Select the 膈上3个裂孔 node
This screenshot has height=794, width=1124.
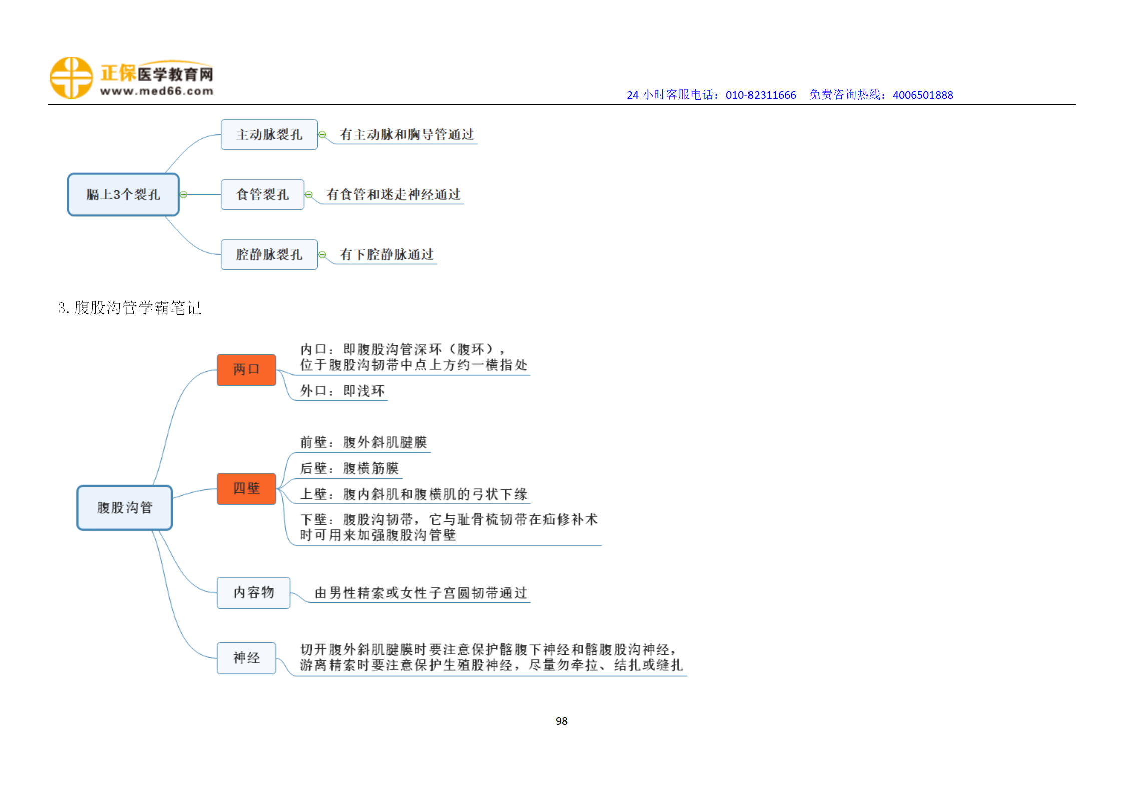(x=123, y=195)
